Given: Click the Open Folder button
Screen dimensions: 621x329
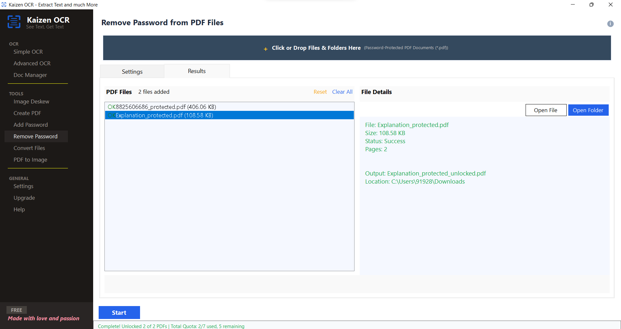Looking at the screenshot, I should click(588, 110).
